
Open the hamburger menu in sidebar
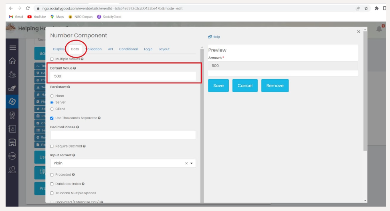point(12,48)
